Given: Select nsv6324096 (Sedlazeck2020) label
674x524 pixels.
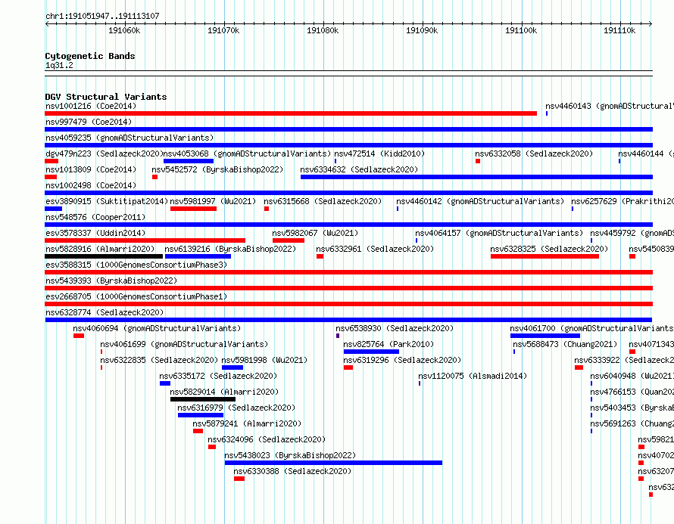Looking at the screenshot, I should coord(267,439).
